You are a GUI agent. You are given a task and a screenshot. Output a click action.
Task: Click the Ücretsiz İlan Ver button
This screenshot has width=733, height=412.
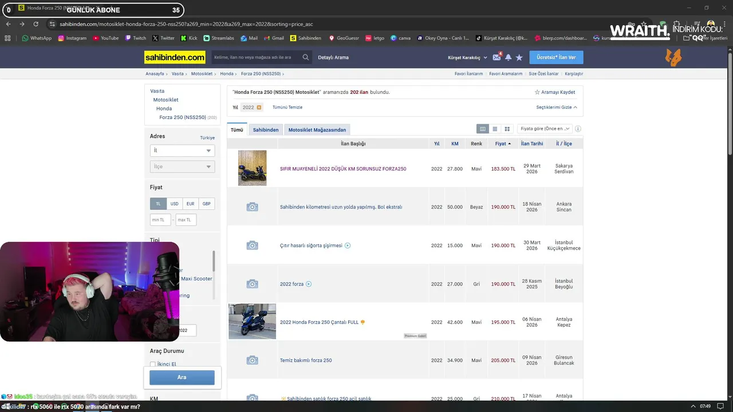(x=556, y=57)
